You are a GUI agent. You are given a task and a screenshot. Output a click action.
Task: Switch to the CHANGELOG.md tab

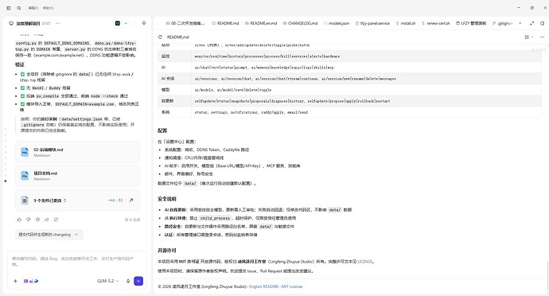300,23
